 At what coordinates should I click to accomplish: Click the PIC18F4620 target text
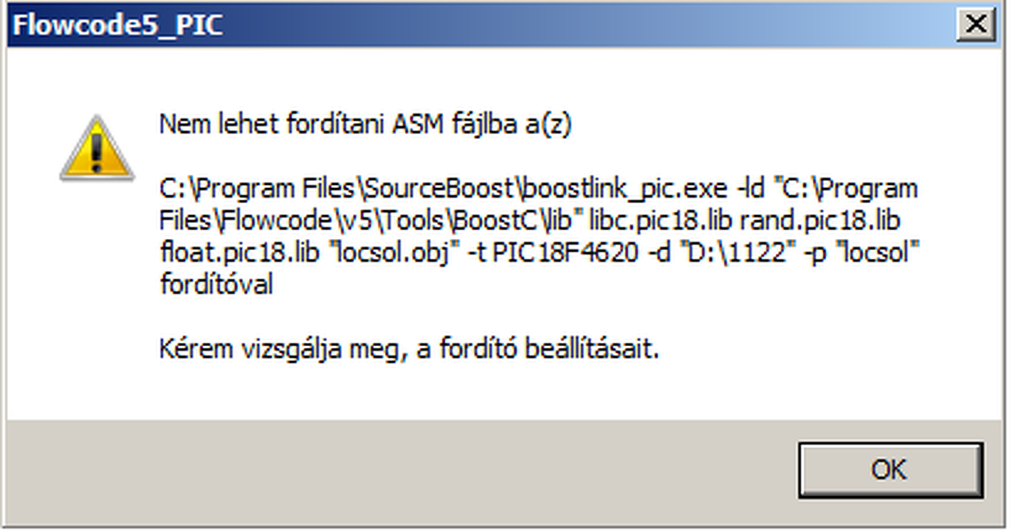(564, 253)
